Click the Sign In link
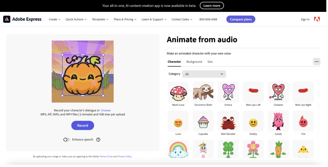328x167 pixels. 305,19
